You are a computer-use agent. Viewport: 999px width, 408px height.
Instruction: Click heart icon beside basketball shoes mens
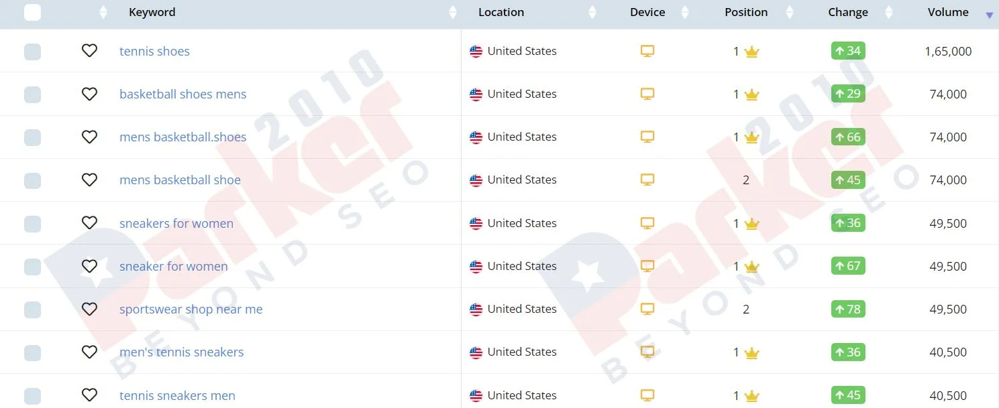coord(89,94)
